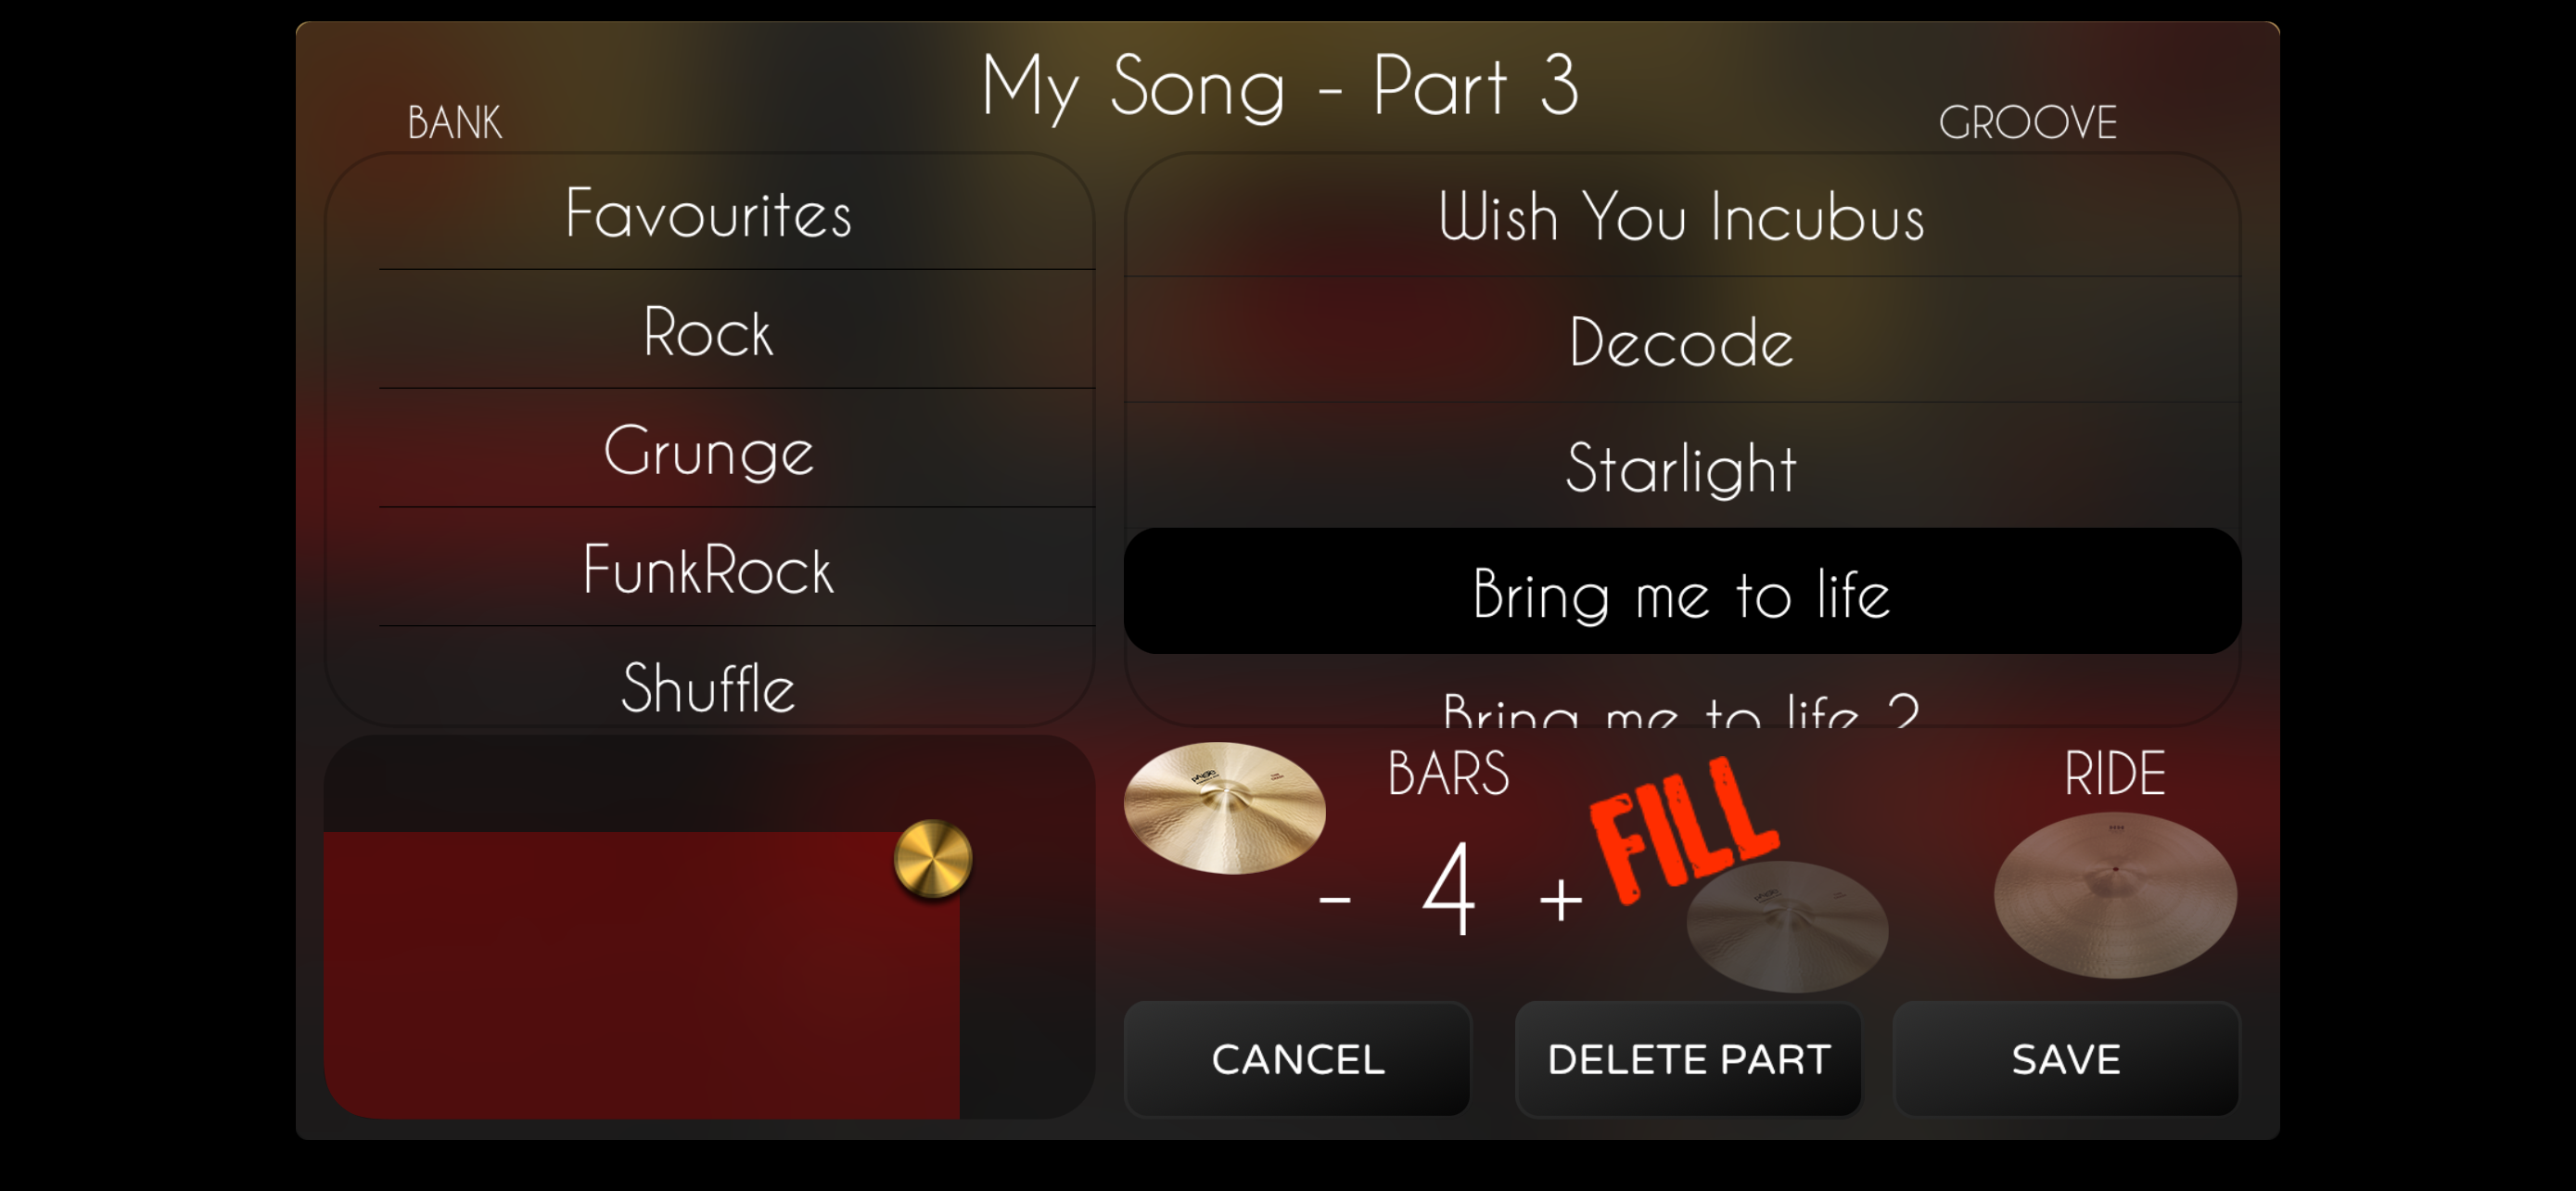Select the dimmed fill cymbal icon

click(1787, 926)
